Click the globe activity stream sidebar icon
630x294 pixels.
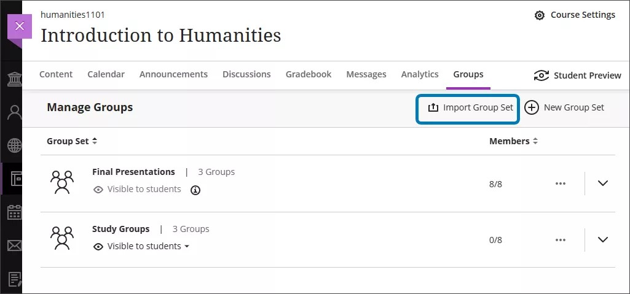point(14,145)
